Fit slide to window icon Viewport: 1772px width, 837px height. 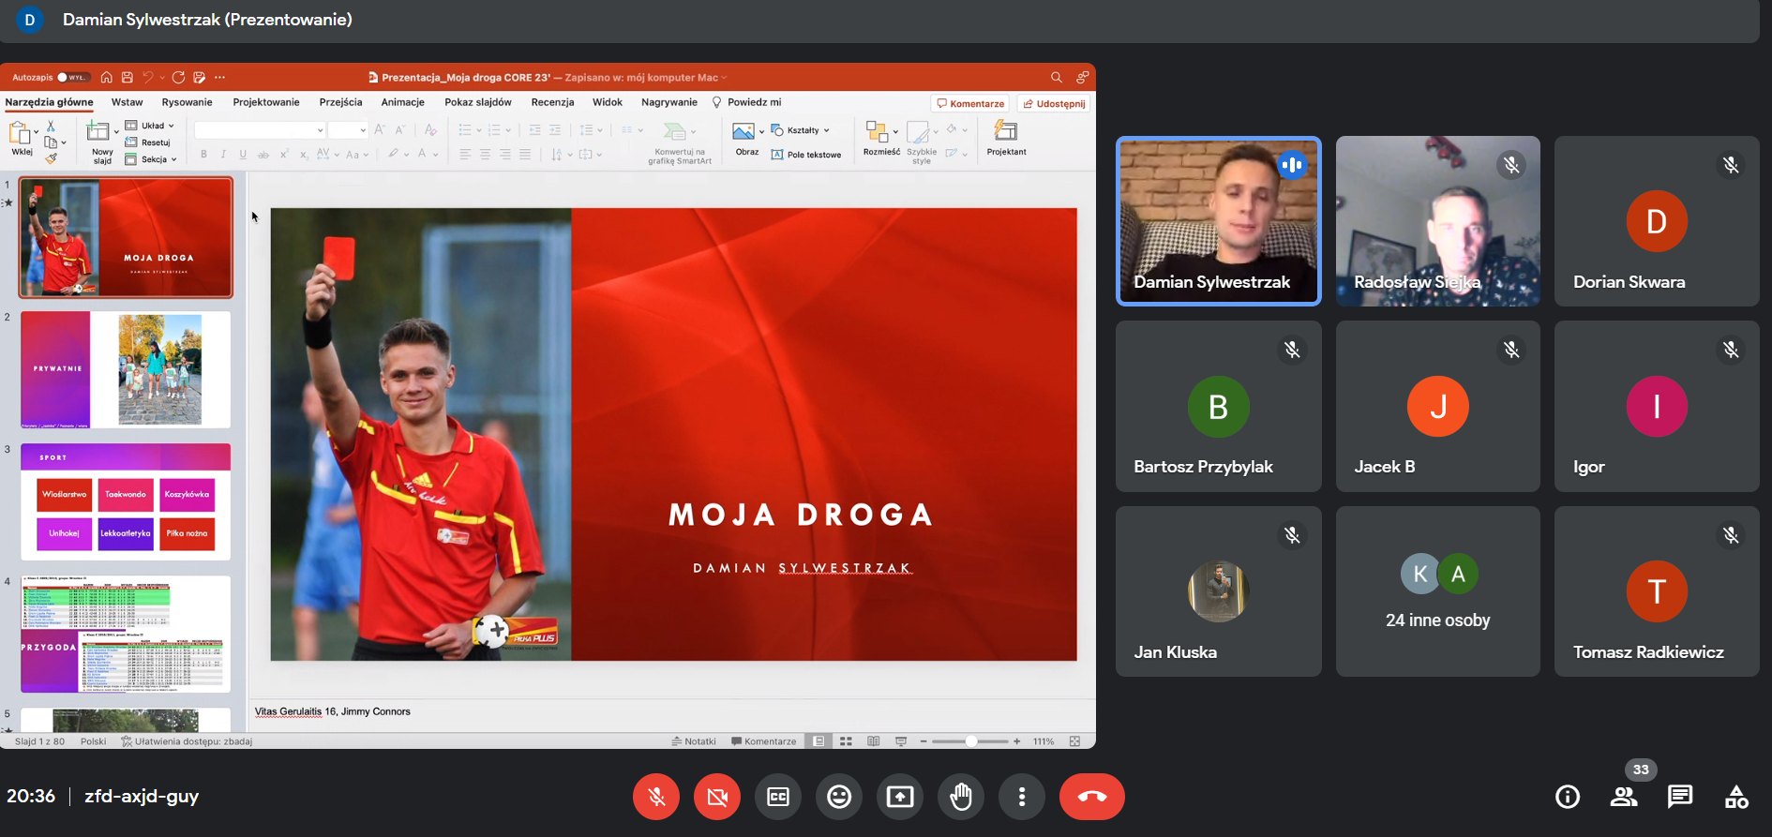coord(1075,741)
